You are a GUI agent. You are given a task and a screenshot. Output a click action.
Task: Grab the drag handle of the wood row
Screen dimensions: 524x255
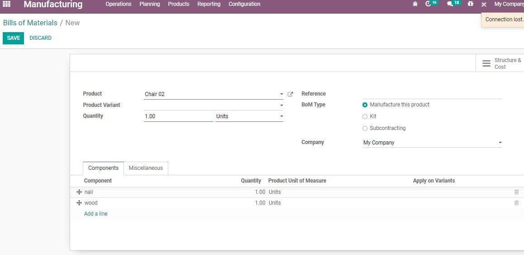[79, 203]
